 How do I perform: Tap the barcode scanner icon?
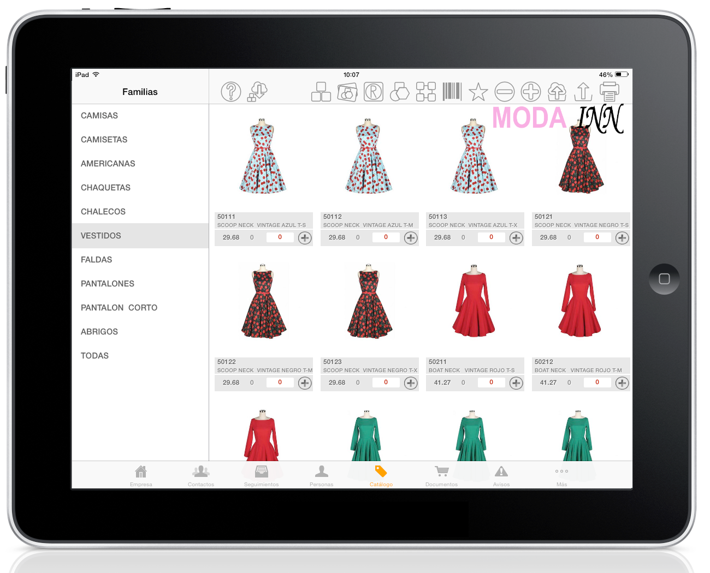coord(452,92)
